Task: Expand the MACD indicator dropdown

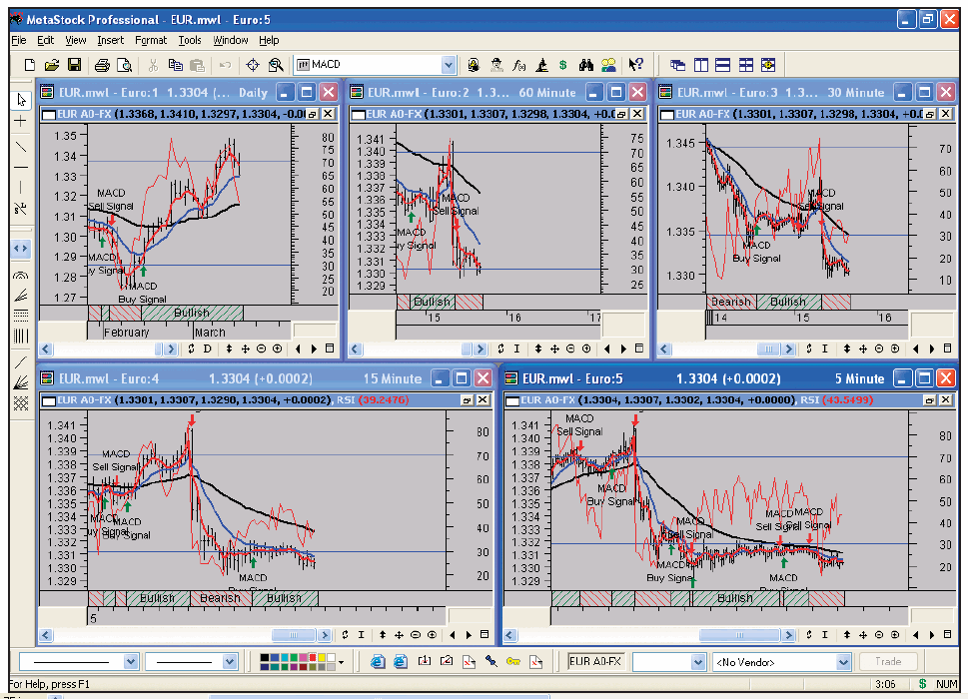Action: coord(448,65)
